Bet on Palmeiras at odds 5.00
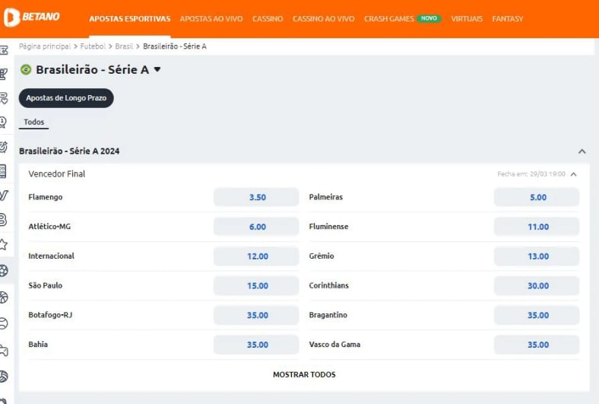599x404 pixels. tap(537, 197)
